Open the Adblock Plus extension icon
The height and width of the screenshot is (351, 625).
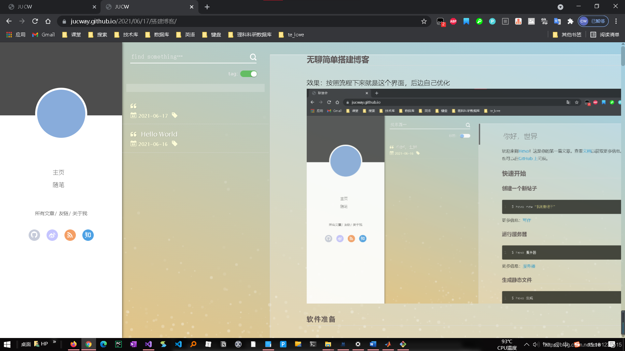click(x=453, y=21)
